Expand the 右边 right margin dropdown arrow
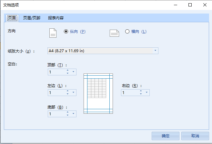The image size is (212, 144). point(147,92)
